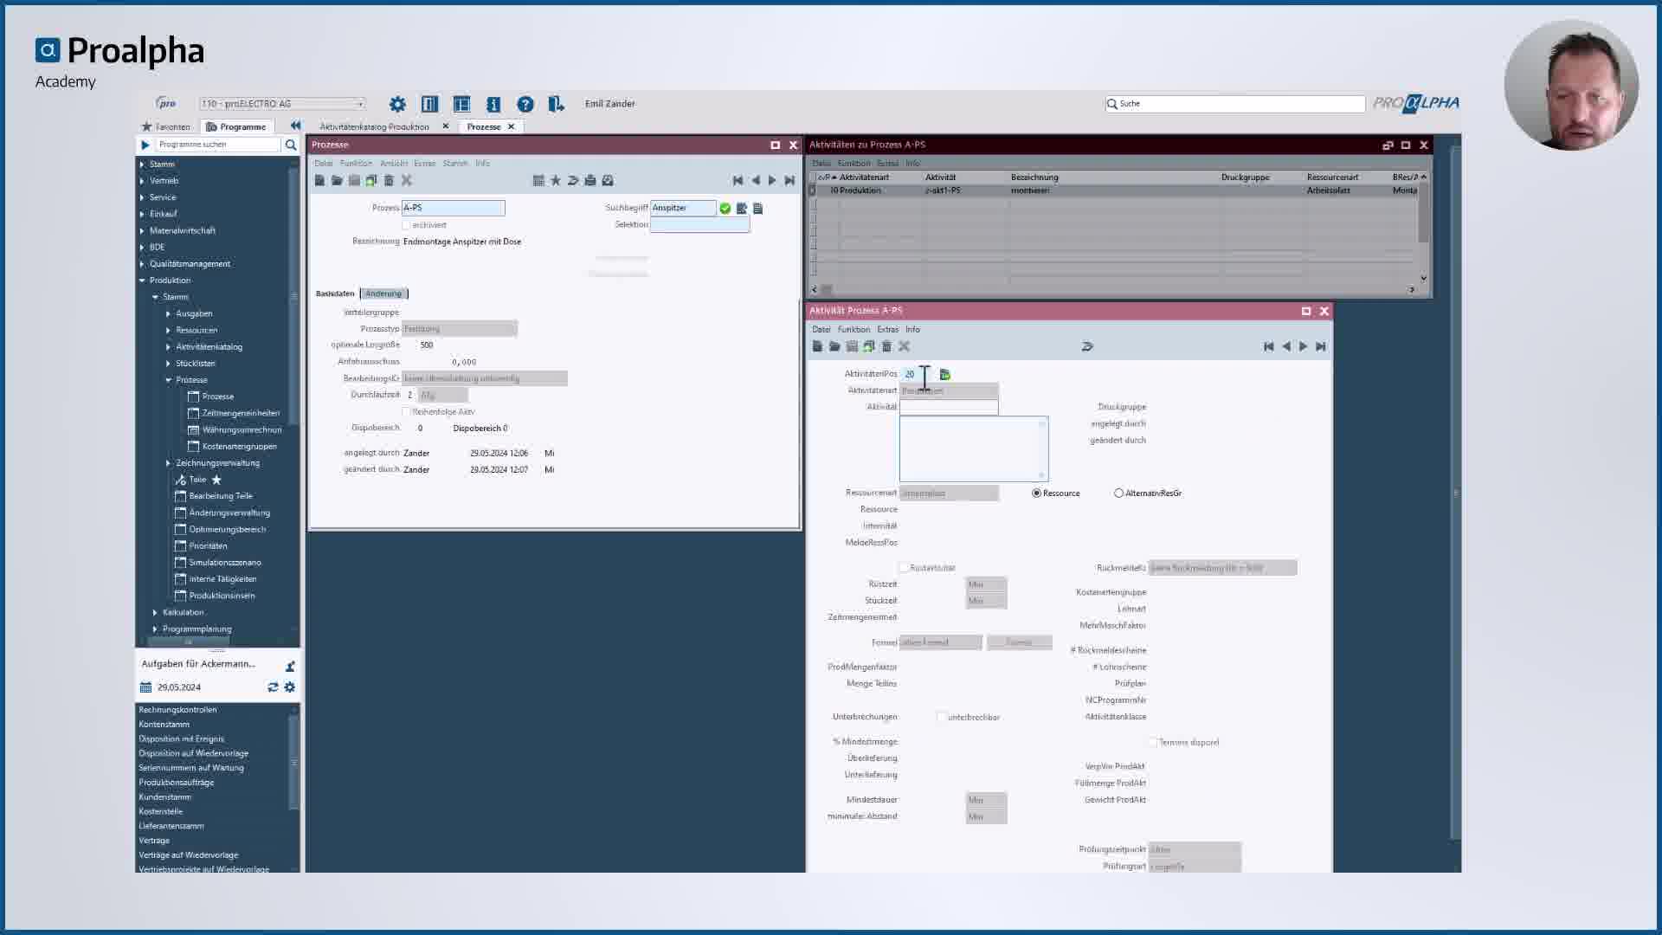The height and width of the screenshot is (935, 1662).
Task: Click the green icon beside AktivitätenPos field
Action: (x=945, y=374)
